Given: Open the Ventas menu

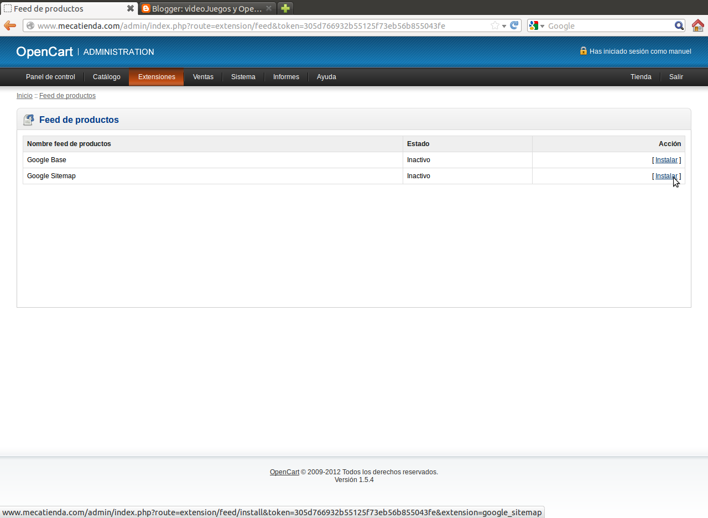Looking at the screenshot, I should tap(203, 77).
